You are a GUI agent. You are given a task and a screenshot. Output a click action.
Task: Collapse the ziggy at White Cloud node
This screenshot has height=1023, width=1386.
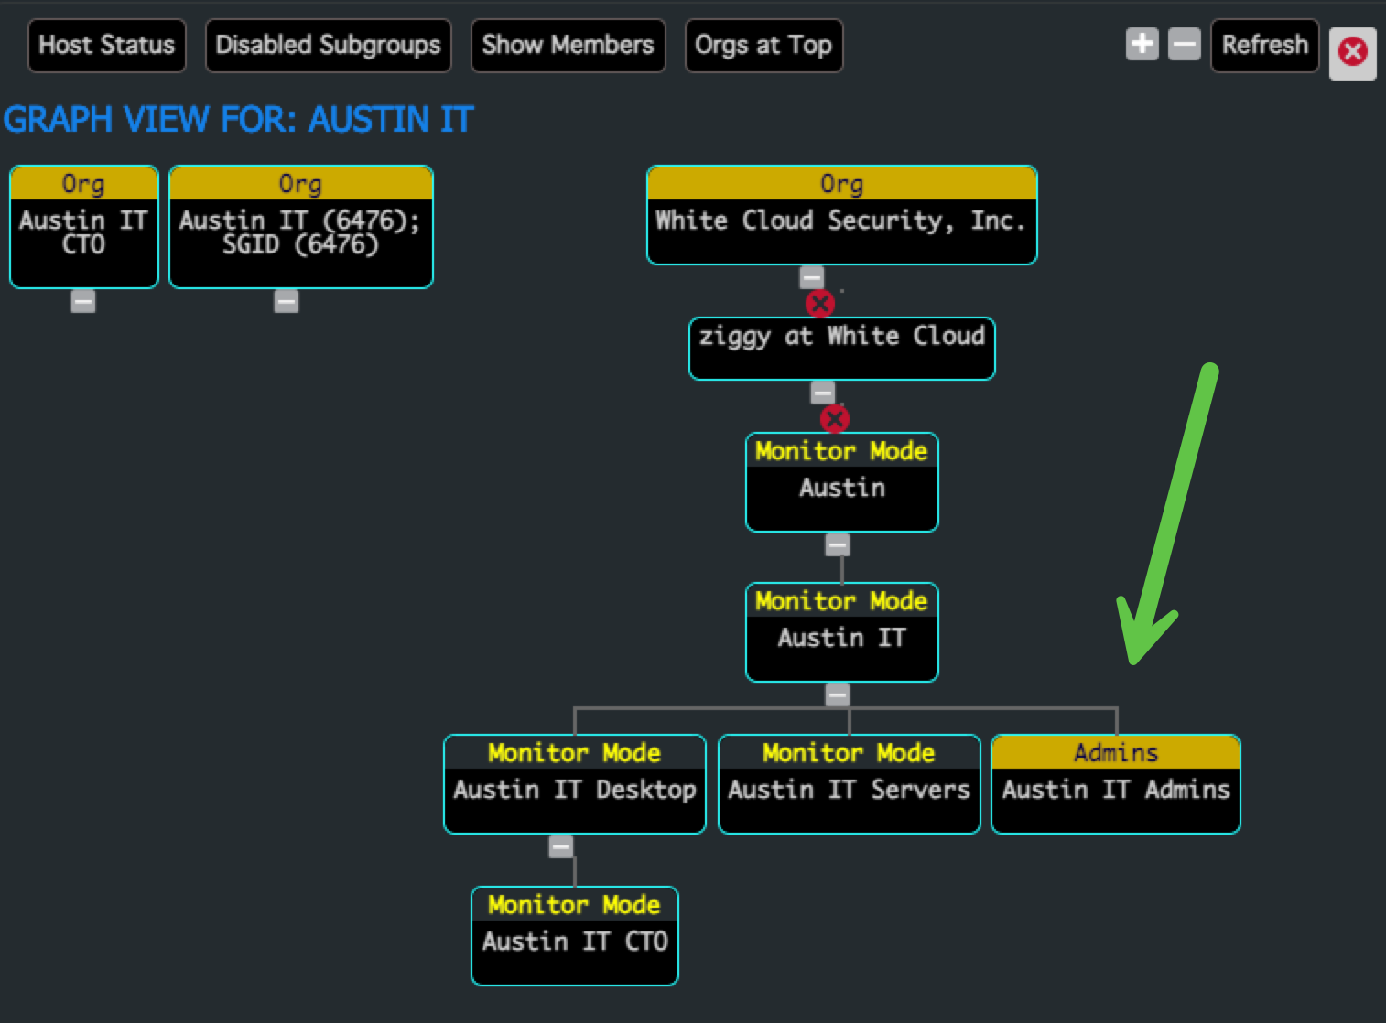[822, 393]
